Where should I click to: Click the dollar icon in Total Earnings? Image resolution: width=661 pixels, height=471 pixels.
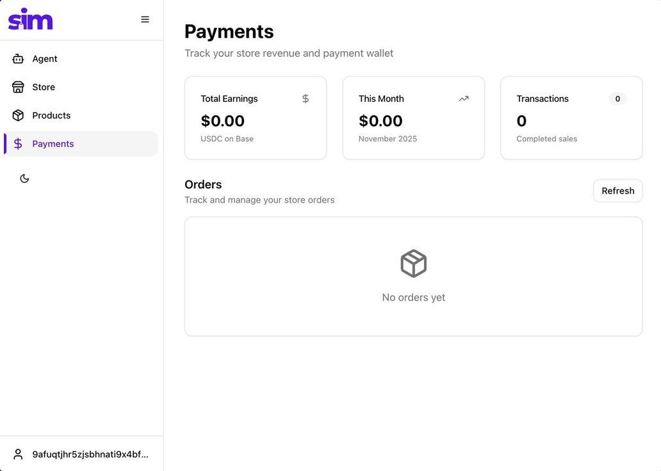(306, 99)
